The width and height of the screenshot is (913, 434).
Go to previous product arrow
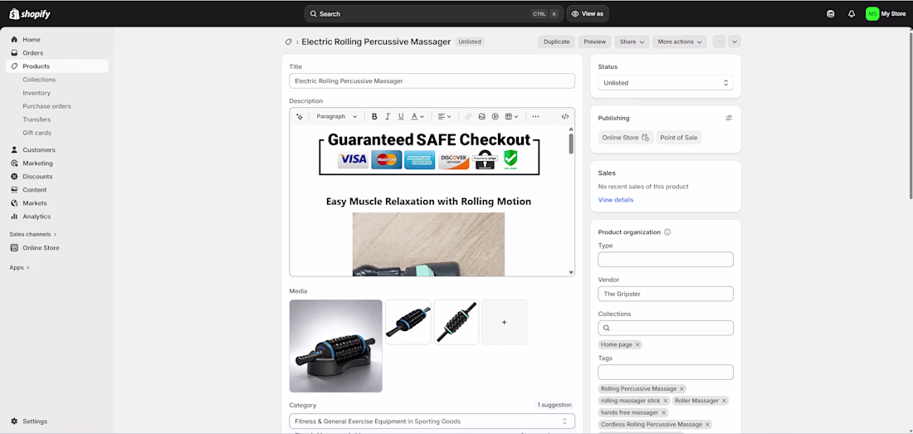[x=719, y=41]
